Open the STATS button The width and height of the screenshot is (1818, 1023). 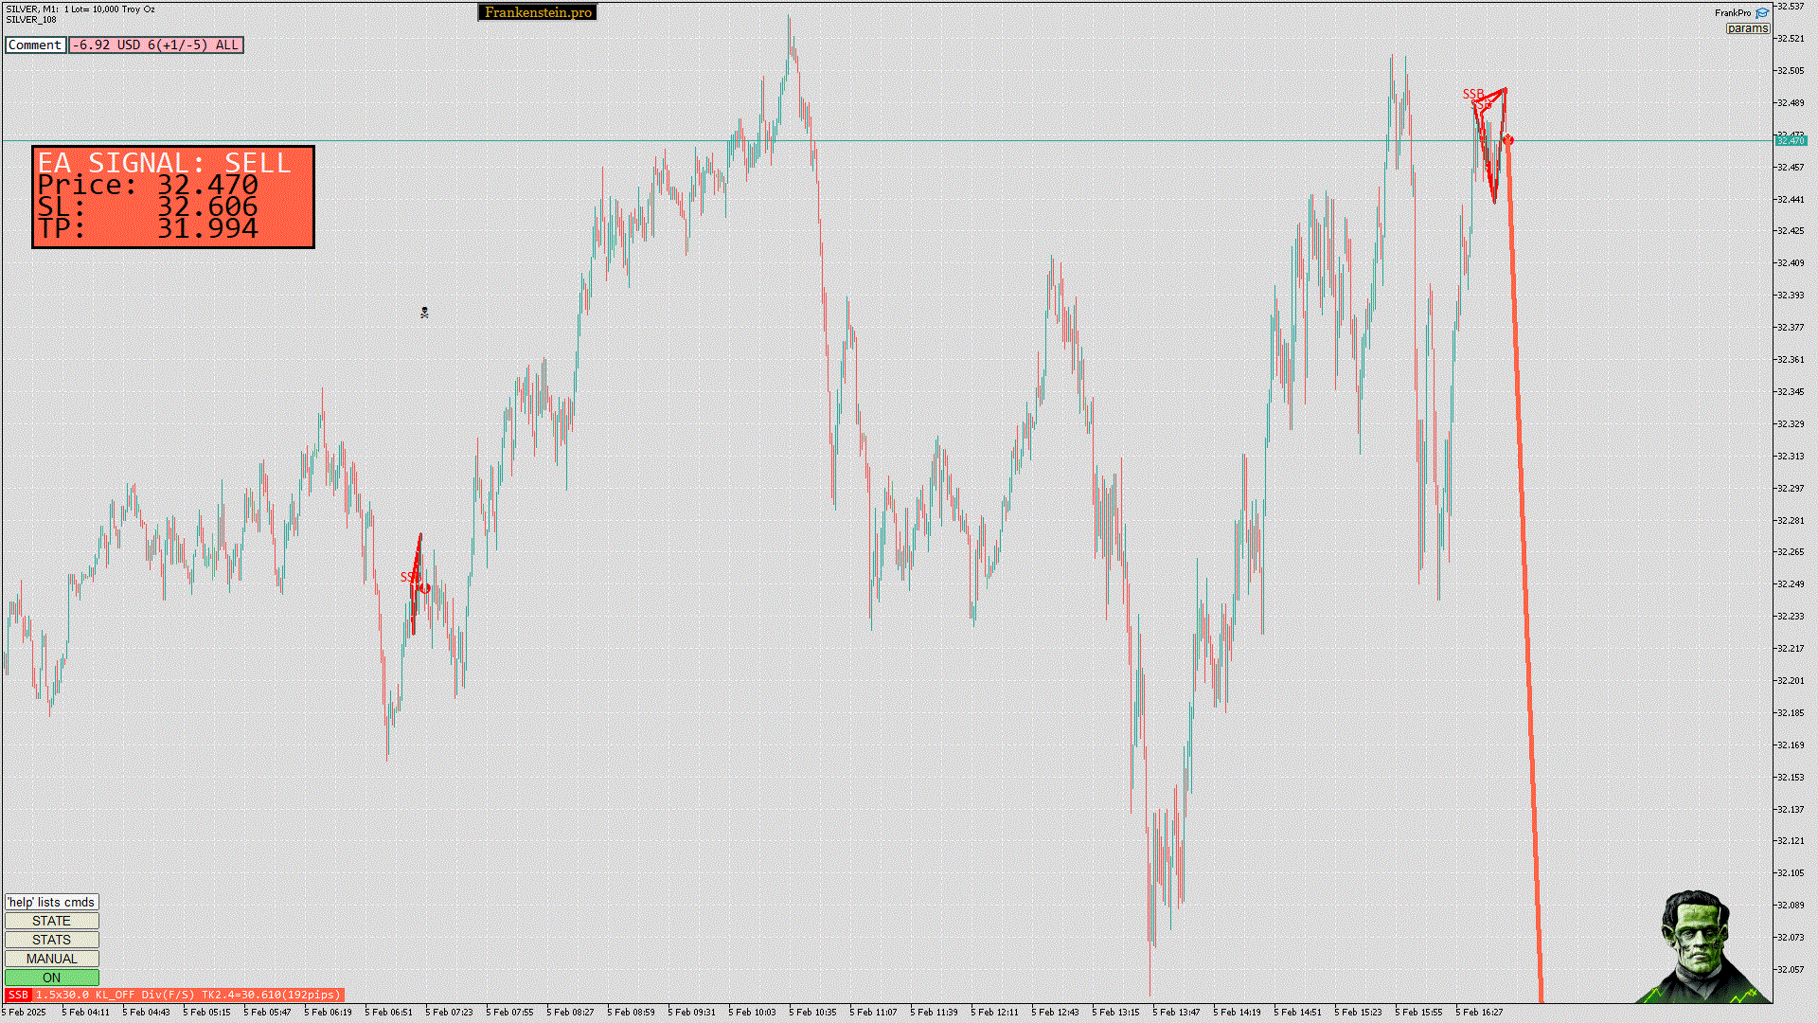pyautogui.click(x=52, y=940)
